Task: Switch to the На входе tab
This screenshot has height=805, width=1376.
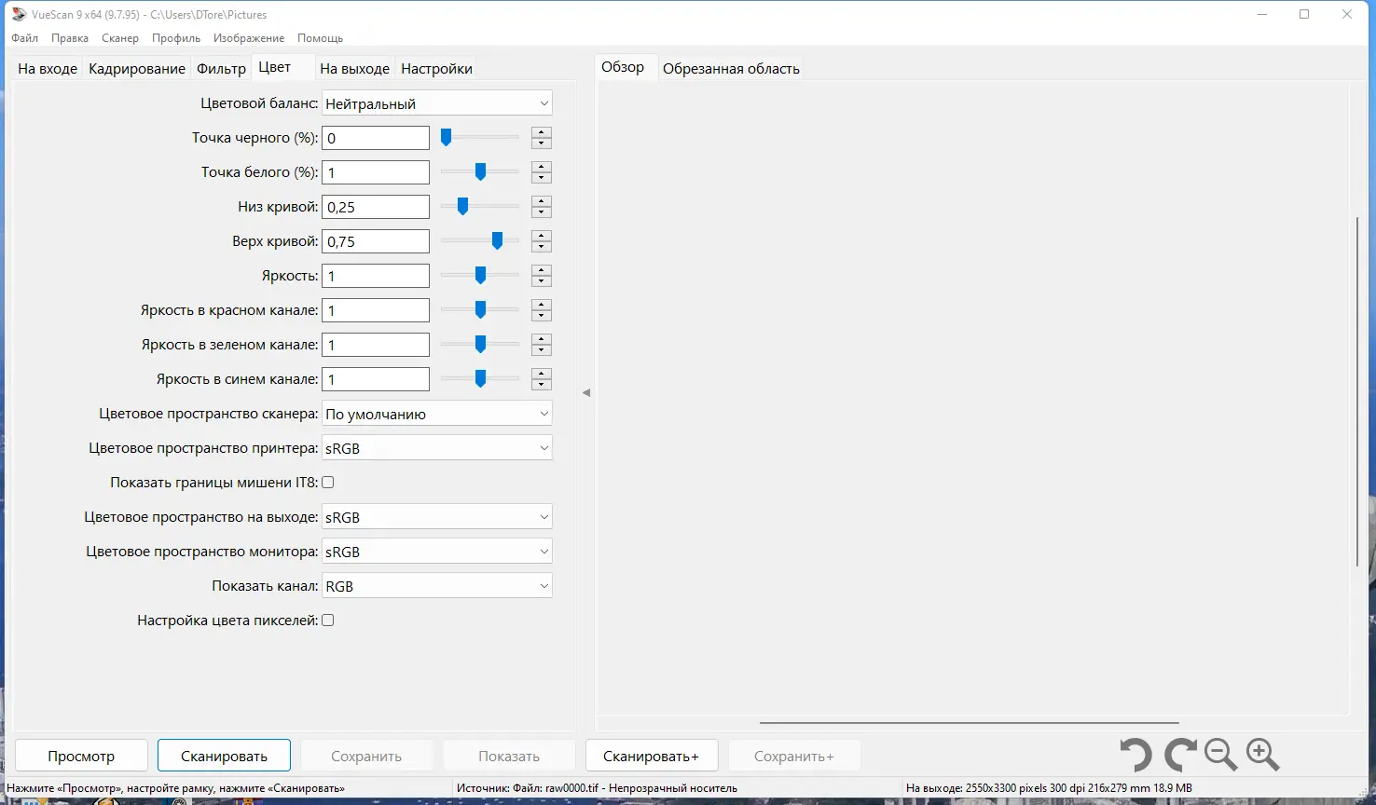Action: (48, 69)
